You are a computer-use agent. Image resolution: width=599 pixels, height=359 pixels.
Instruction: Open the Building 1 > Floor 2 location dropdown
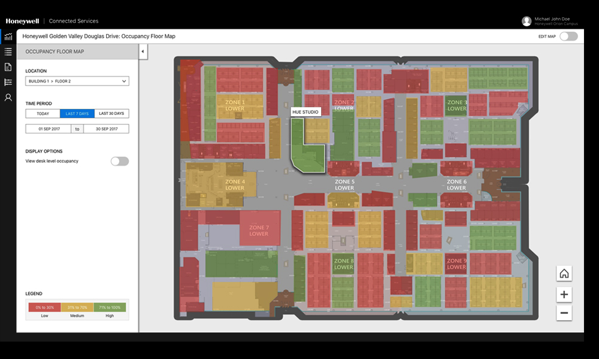point(77,81)
